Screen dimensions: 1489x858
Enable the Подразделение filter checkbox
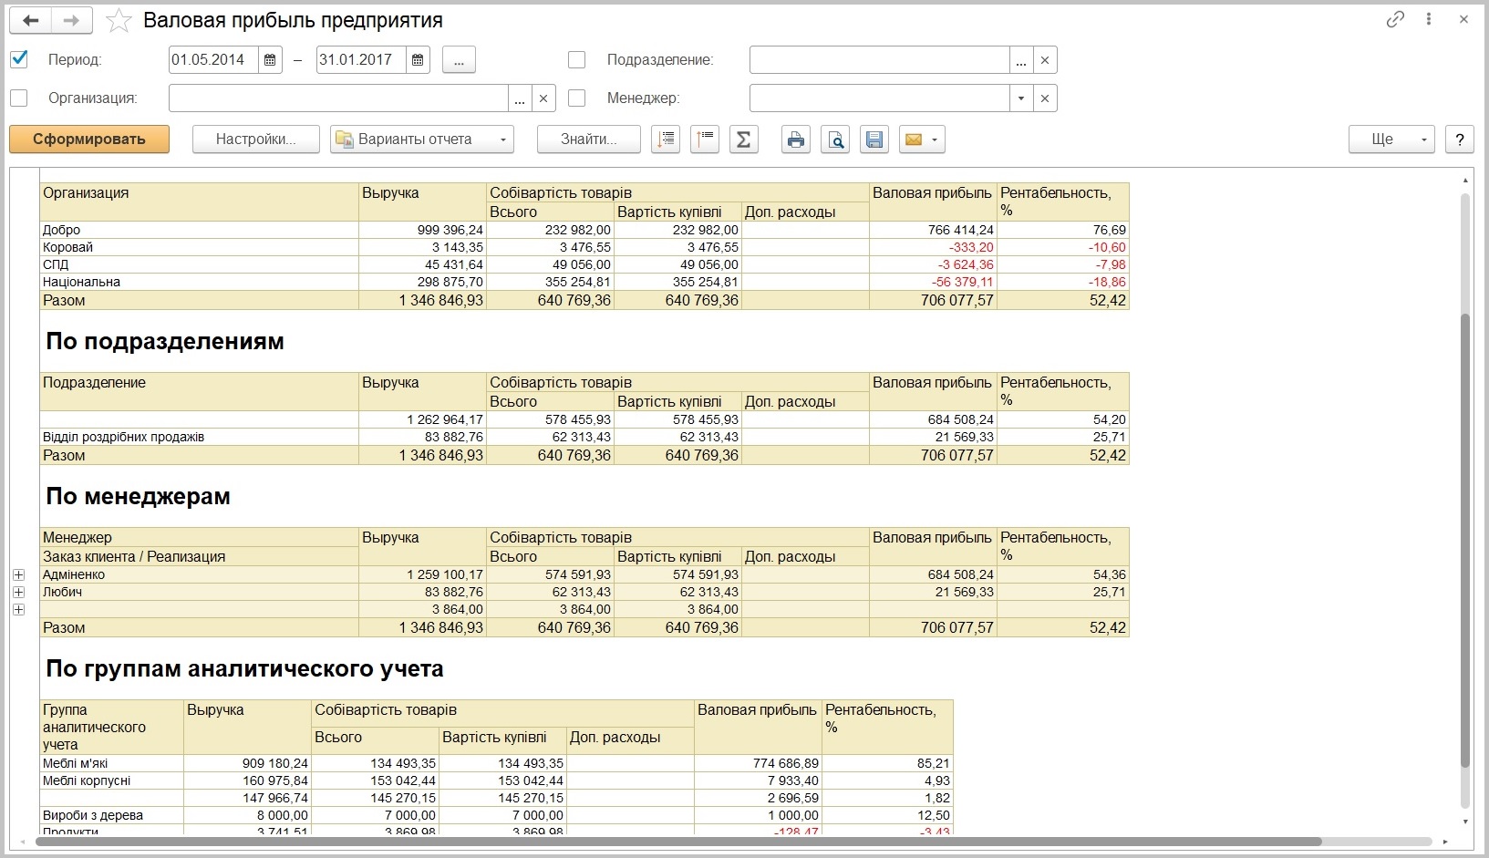[576, 60]
